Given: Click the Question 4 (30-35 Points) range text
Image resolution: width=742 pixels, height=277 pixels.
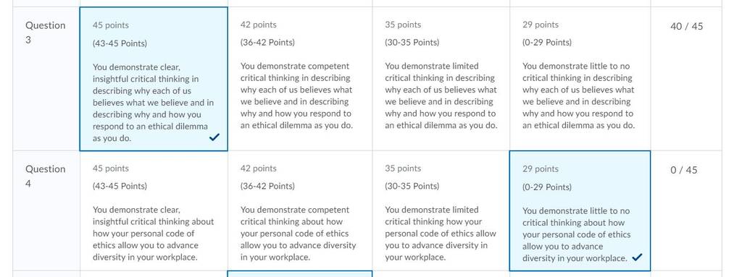Looking at the screenshot, I should click(412, 187).
